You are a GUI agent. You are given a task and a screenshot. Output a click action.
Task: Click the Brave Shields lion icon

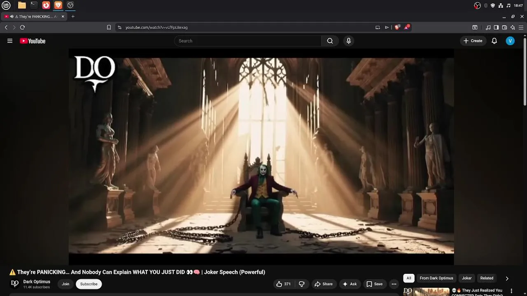tap(397, 27)
